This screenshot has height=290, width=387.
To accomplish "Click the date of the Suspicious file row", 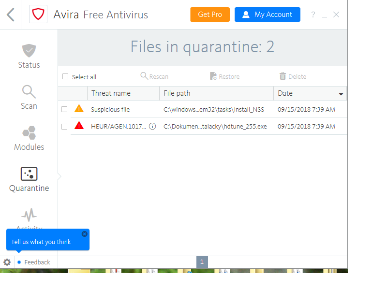I will tap(306, 110).
